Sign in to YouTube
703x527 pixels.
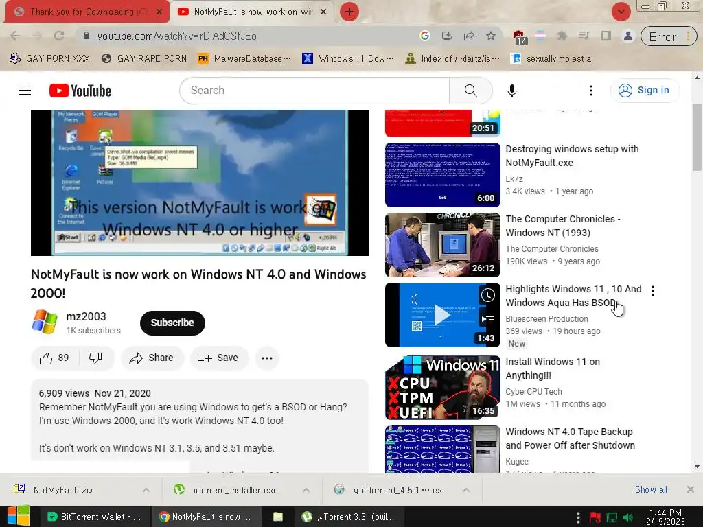644,90
